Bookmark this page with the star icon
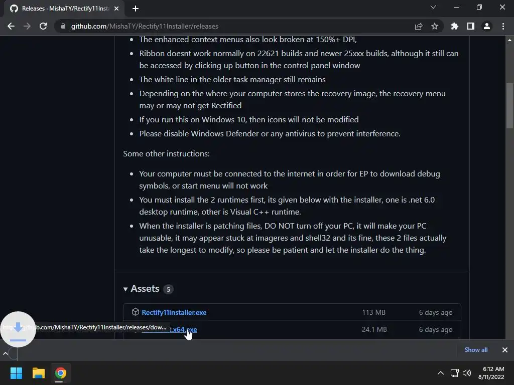Screen dimensions: 514x385 [x=435, y=26]
